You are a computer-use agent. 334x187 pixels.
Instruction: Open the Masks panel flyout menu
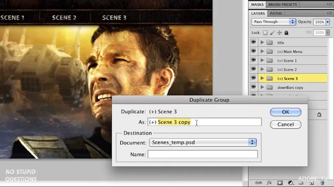[x=329, y=4]
